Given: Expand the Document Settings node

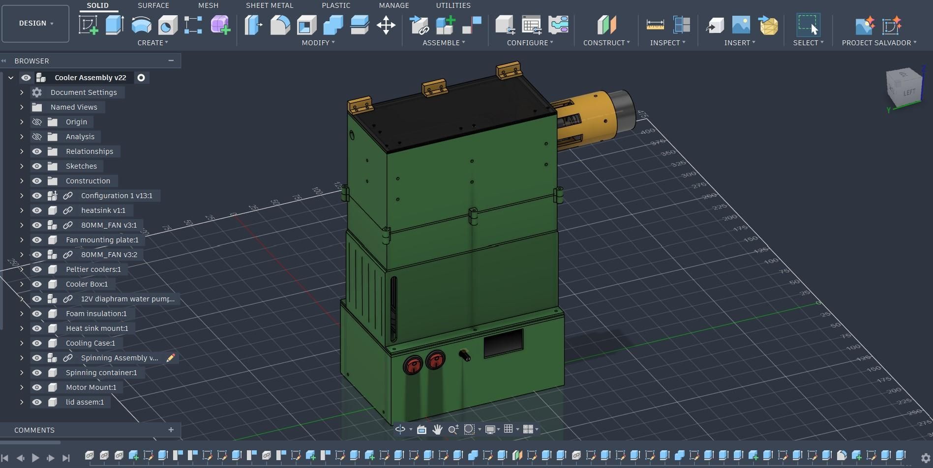Looking at the screenshot, I should [x=22, y=92].
